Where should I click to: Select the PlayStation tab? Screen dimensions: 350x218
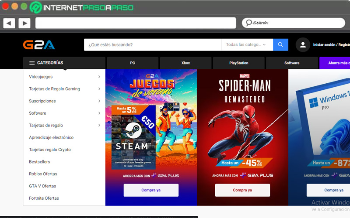(239, 63)
